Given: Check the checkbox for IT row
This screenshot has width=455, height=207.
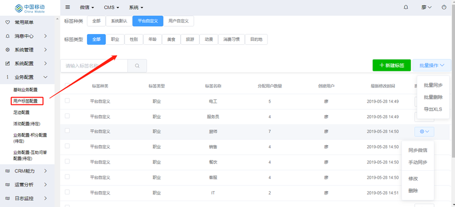Looking at the screenshot, I should point(67,192).
